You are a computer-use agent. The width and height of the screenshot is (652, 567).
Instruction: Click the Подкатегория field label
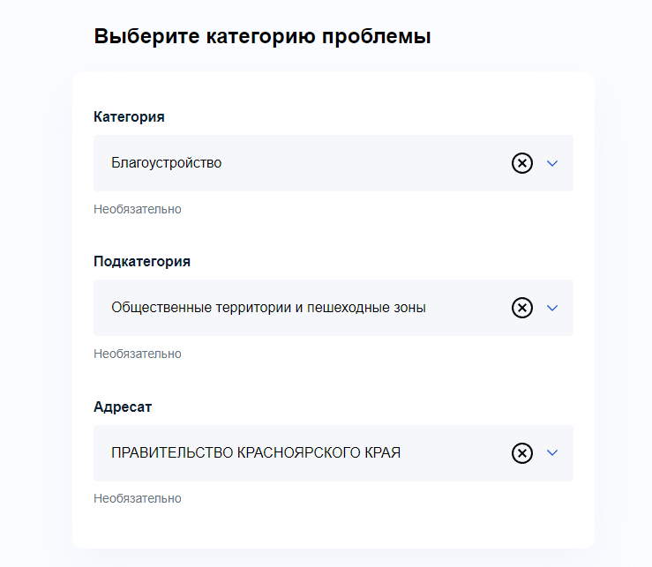[x=142, y=262]
